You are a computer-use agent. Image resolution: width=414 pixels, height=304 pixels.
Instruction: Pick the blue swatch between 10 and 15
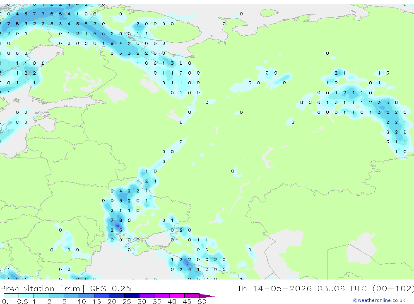click(x=87, y=296)
